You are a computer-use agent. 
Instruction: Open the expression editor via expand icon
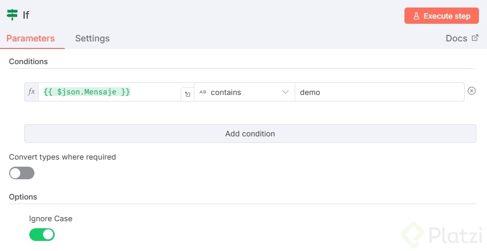pos(187,94)
